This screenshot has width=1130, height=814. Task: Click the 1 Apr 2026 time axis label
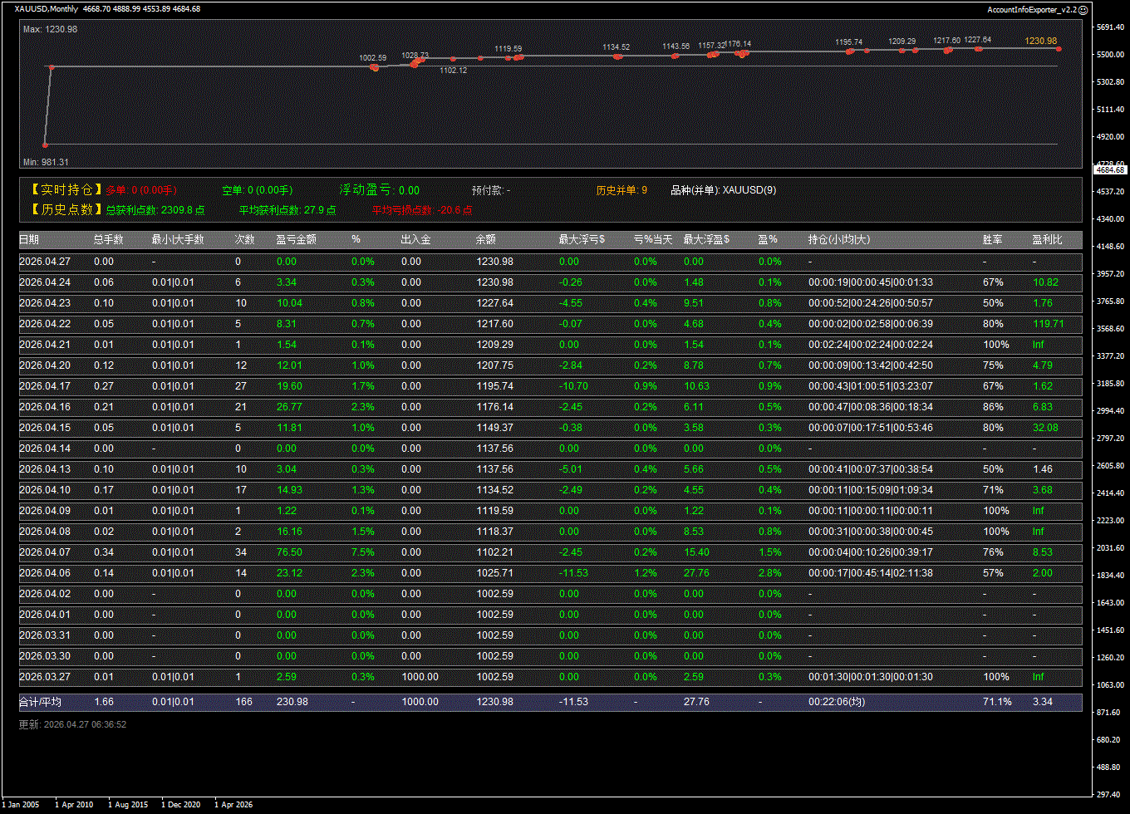(233, 804)
